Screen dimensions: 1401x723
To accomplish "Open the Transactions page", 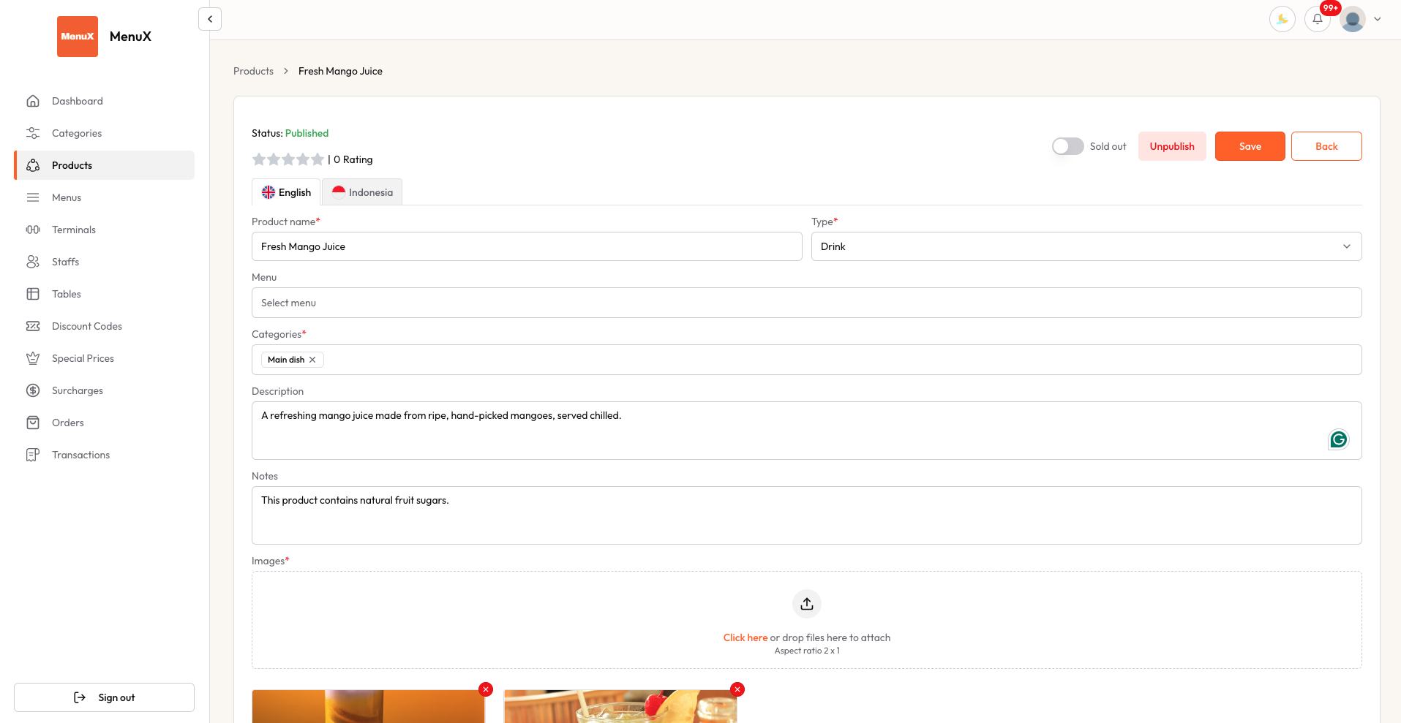I will pos(104,455).
